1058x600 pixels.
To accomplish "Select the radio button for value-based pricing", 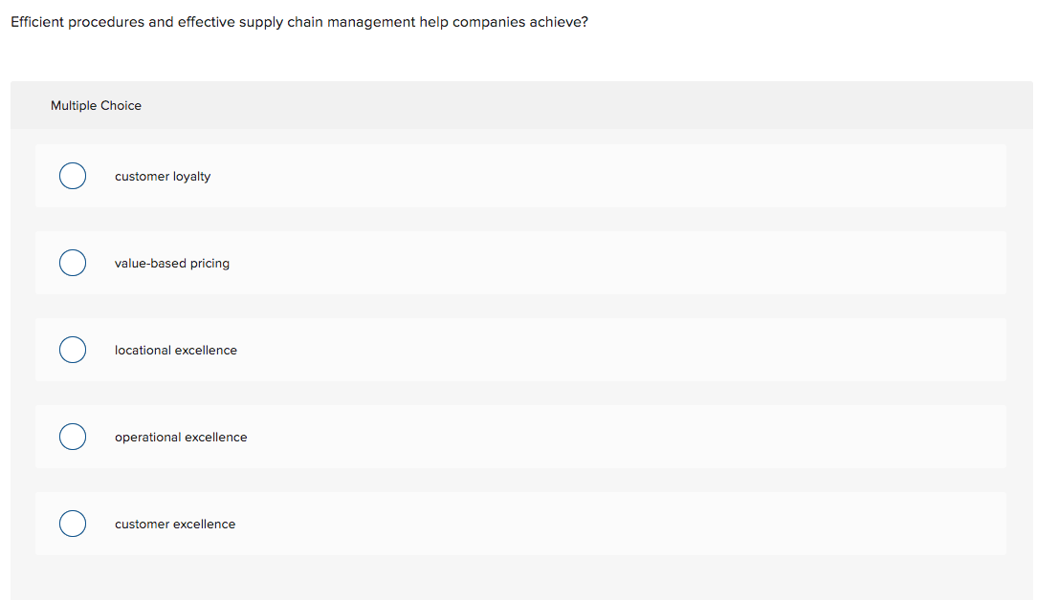I will [x=73, y=263].
